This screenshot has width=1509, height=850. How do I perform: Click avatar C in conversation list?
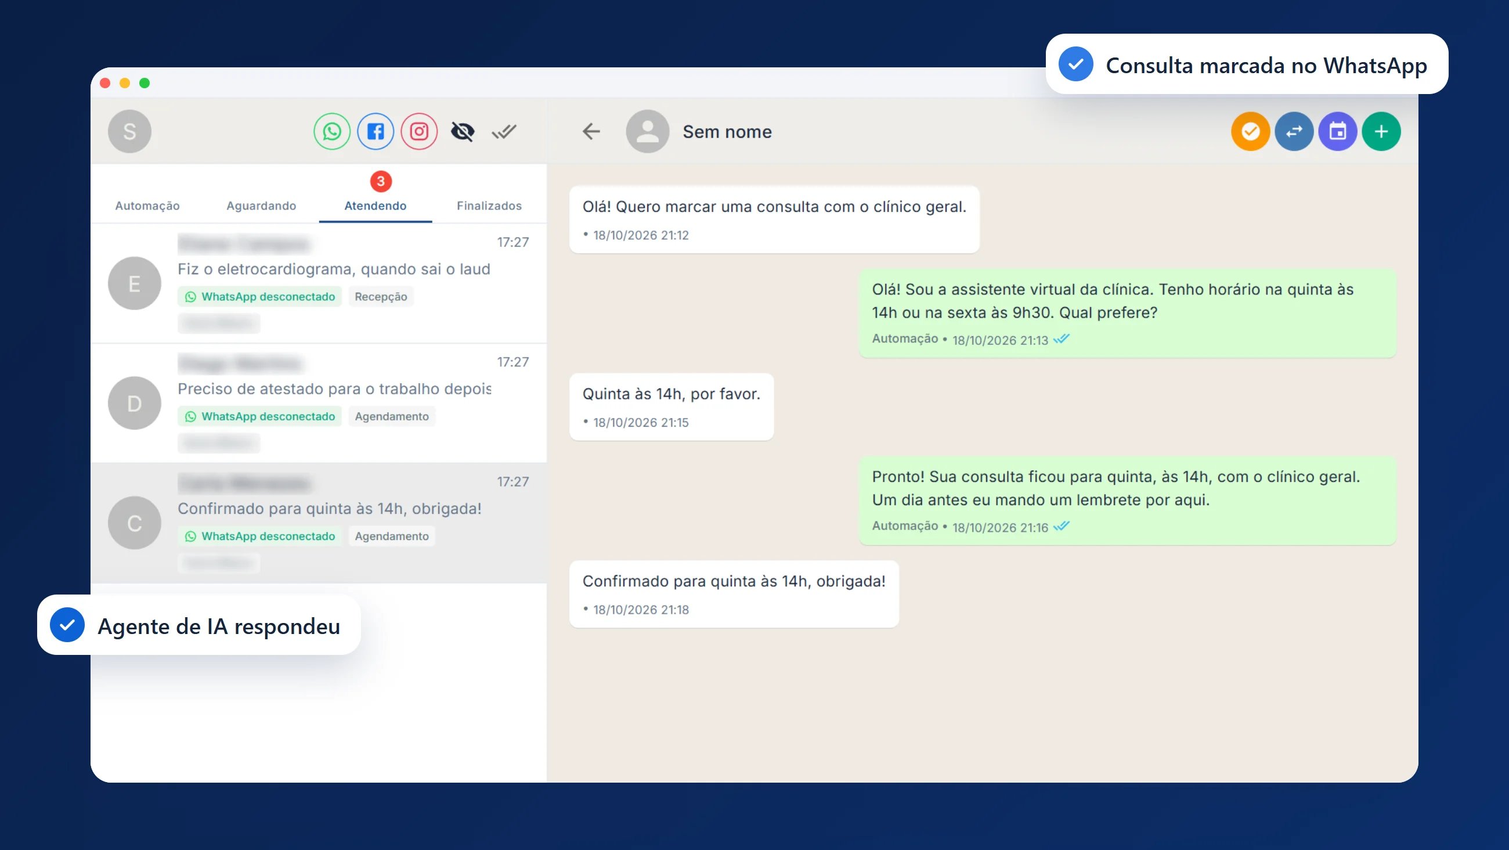(134, 523)
